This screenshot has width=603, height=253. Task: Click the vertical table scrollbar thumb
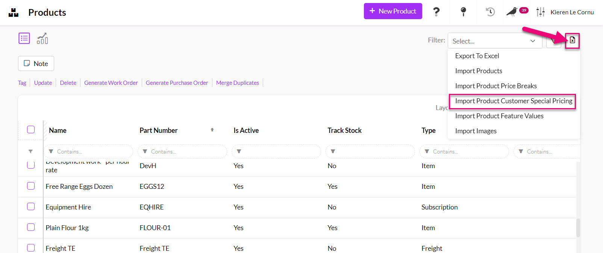578,227
